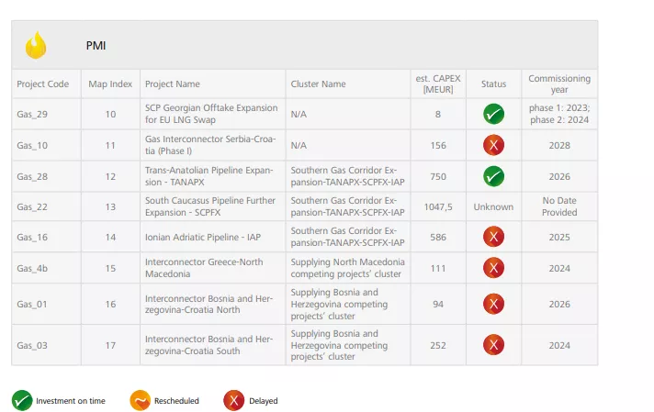Click red X delayed status for Gas_10
654x412 pixels.
(493, 145)
